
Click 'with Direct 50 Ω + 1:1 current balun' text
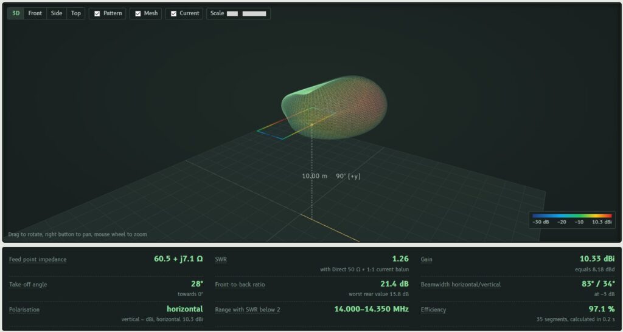coord(364,269)
